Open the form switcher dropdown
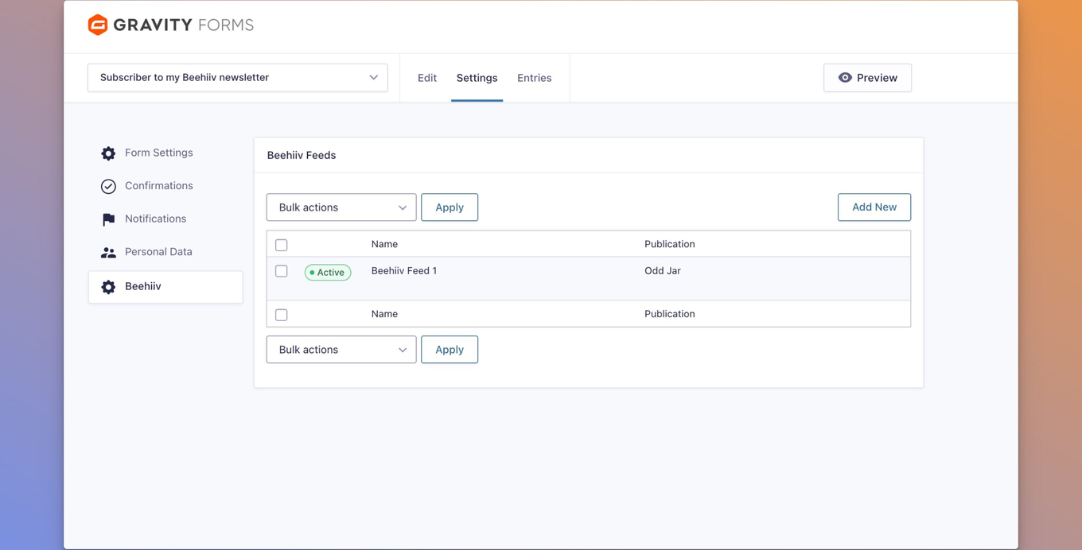 (238, 78)
